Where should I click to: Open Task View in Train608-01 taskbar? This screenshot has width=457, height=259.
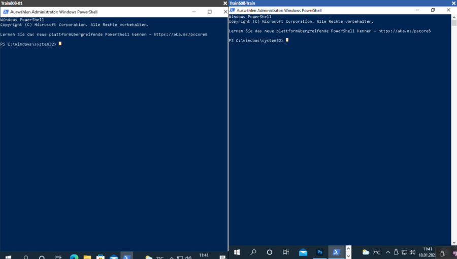[x=58, y=257]
